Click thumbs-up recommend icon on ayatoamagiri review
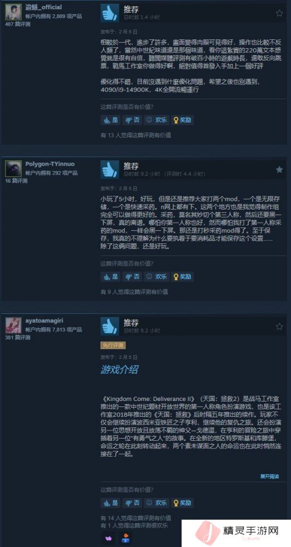The height and width of the screenshot is (547, 291). (x=110, y=326)
